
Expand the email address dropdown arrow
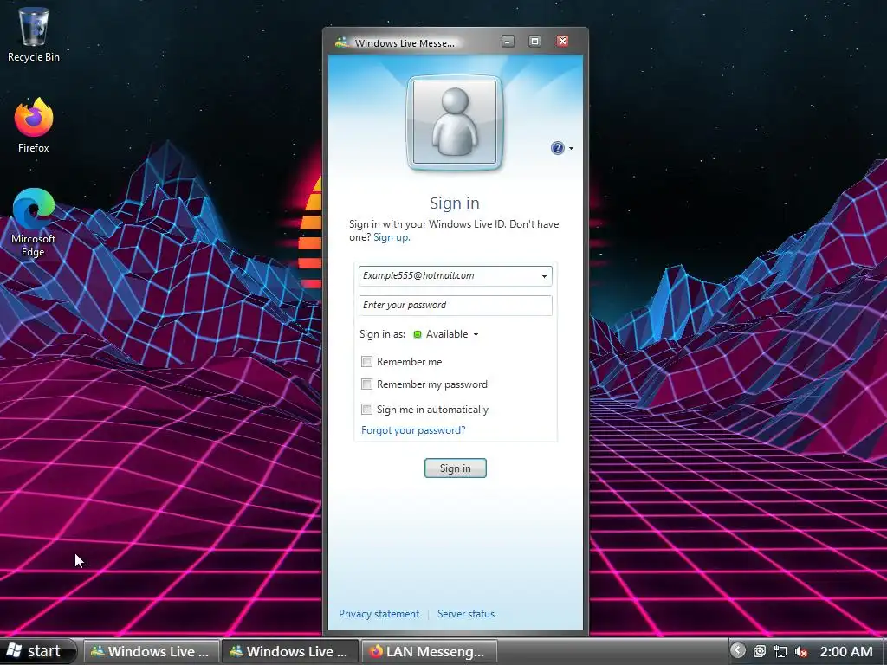point(544,276)
